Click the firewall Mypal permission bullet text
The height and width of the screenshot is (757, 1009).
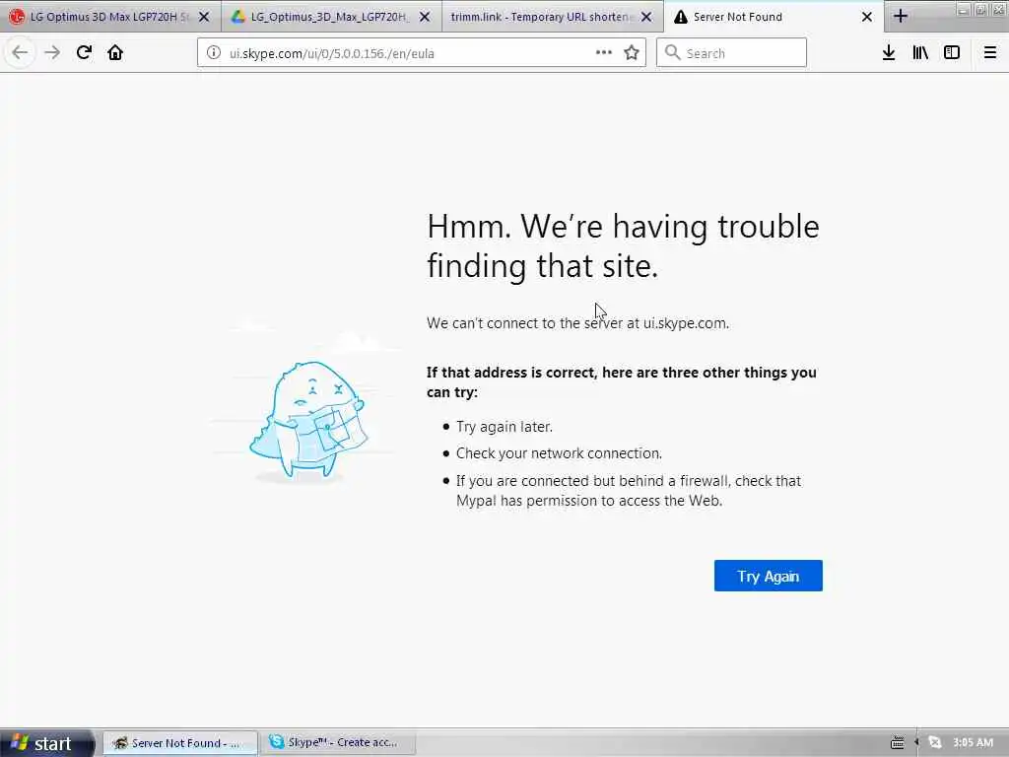[x=629, y=491]
